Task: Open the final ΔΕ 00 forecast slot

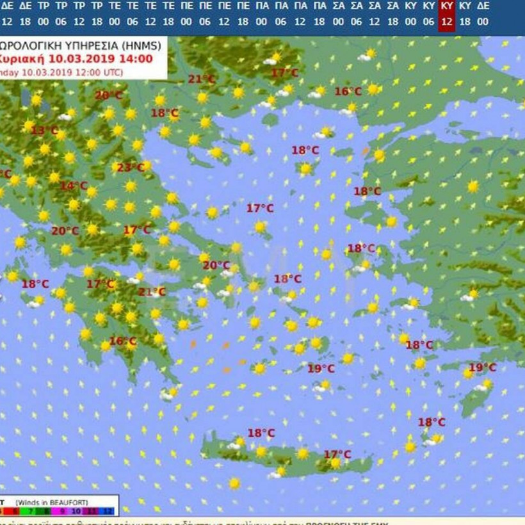Action: pyautogui.click(x=483, y=14)
